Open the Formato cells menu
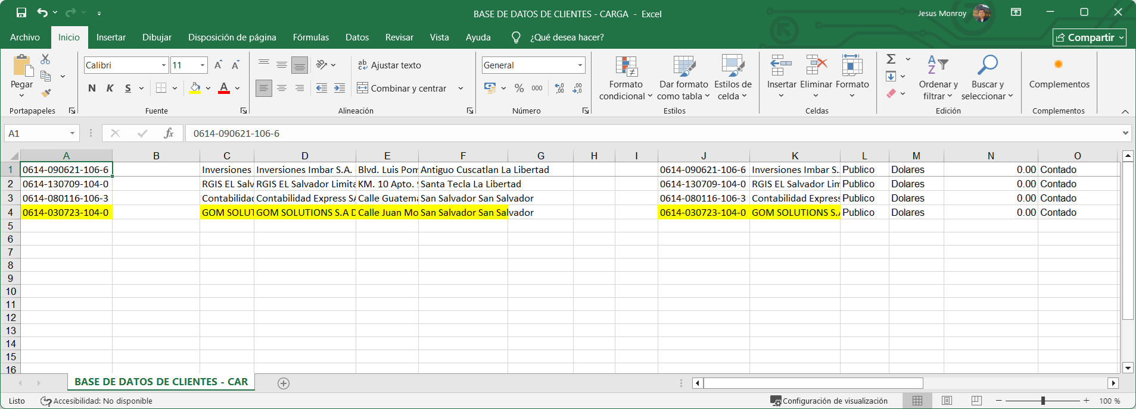Screen dimensions: 1136x409 click(x=852, y=78)
